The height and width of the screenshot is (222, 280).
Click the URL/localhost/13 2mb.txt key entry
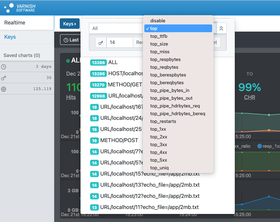tap(150, 185)
